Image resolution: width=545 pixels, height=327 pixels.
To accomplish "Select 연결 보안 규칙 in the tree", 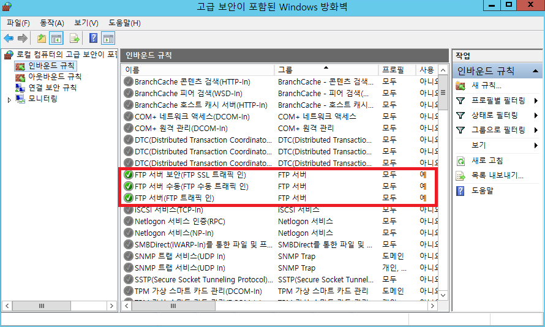I will tap(52, 88).
